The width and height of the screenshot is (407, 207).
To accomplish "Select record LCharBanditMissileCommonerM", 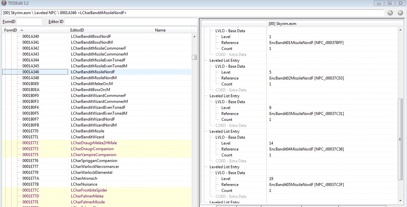I will 97,54.
